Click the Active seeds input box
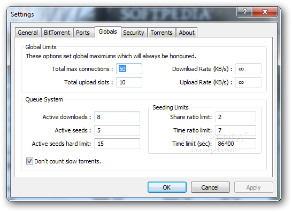Image resolution: width=292 pixels, height=212 pixels. (117, 130)
